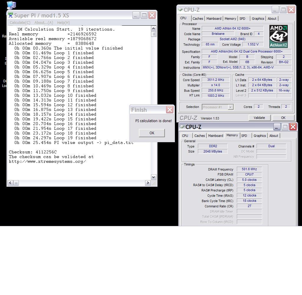
Task: Click the lower CPU-Z window title icon
Action: coord(182,127)
